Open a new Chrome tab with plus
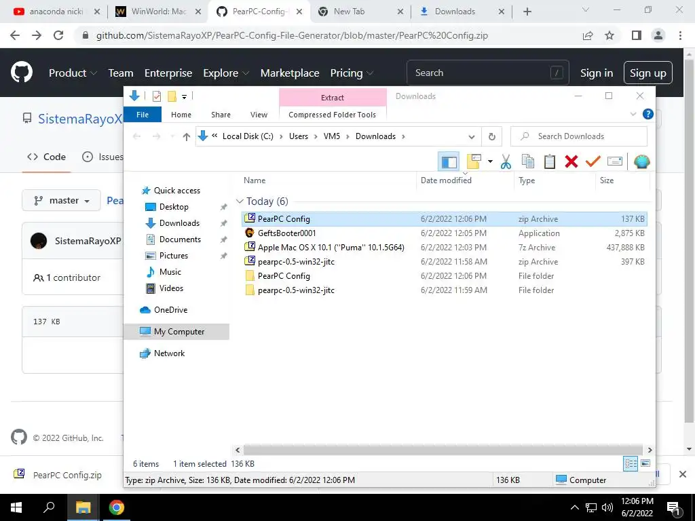Image resolution: width=695 pixels, height=521 pixels. pyautogui.click(x=527, y=12)
